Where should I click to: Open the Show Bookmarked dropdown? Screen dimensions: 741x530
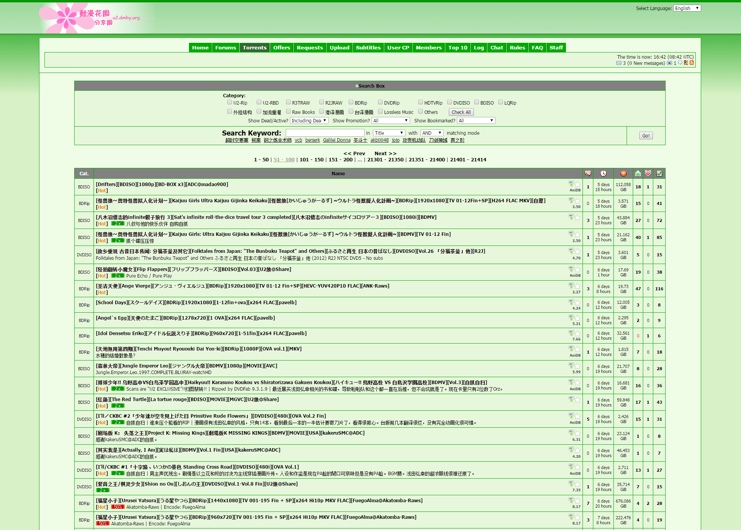point(476,121)
